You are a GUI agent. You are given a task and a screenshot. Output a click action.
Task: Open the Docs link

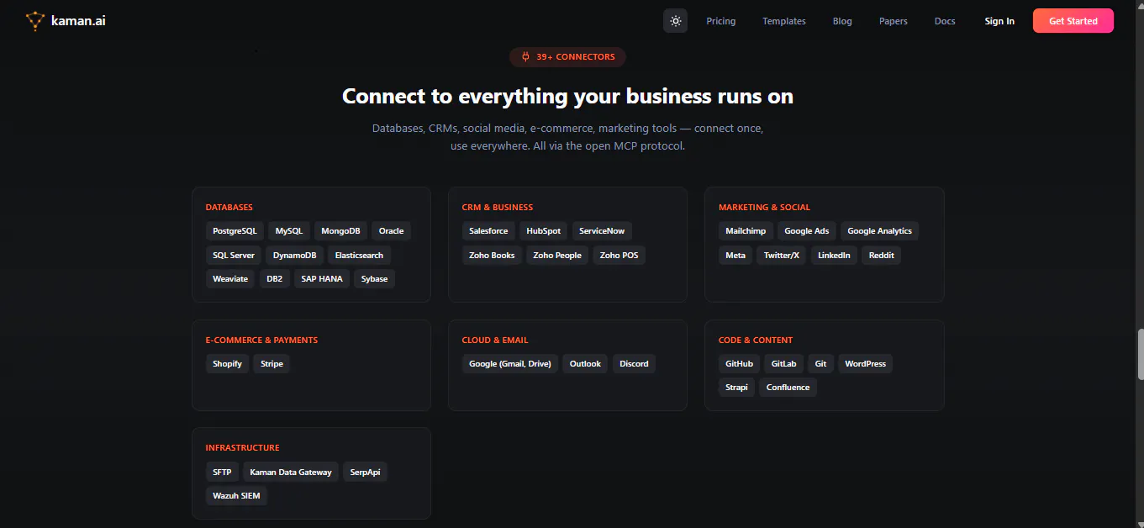tap(945, 21)
